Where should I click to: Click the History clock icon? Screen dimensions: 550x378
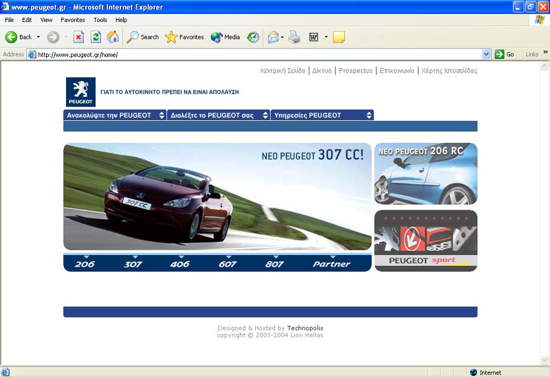[x=252, y=37]
